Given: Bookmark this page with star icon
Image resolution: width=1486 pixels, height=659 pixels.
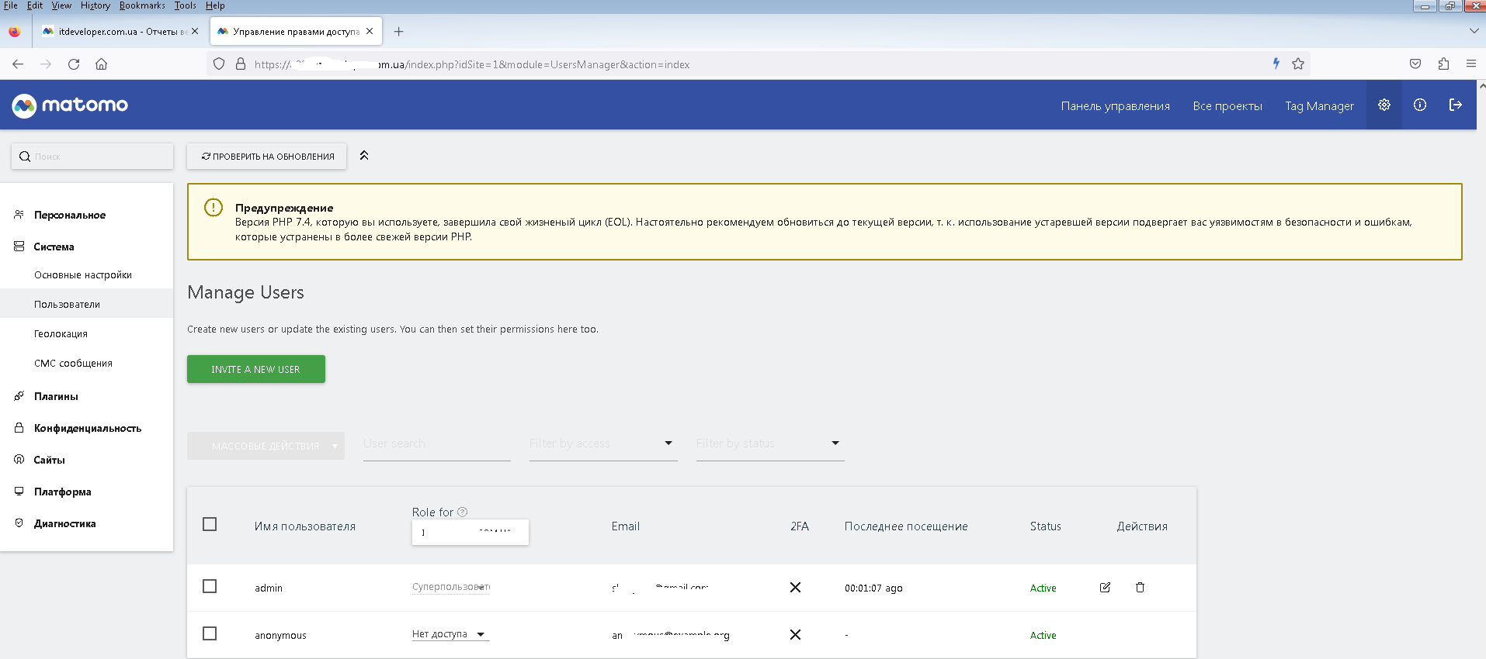Looking at the screenshot, I should click(x=1298, y=64).
